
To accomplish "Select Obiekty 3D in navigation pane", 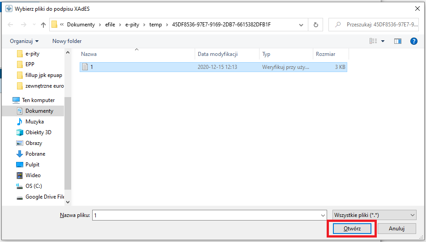I will coord(38,132).
